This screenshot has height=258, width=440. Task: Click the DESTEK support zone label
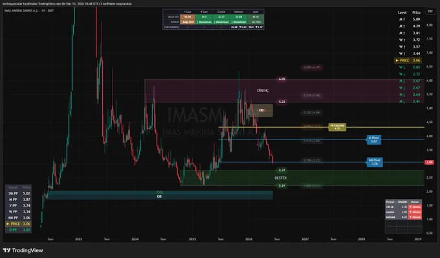point(280,178)
